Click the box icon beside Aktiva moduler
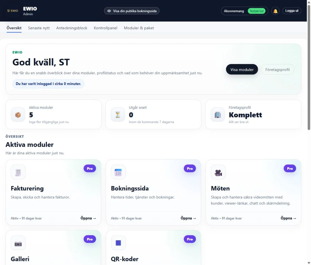311x265 pixels. pyautogui.click(x=18, y=114)
